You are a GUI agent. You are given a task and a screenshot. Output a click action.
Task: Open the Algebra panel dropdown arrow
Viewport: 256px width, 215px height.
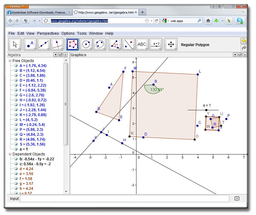pos(56,55)
